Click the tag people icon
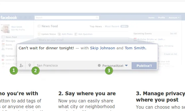The height and width of the screenshot is (111, 185). [x=21, y=65]
